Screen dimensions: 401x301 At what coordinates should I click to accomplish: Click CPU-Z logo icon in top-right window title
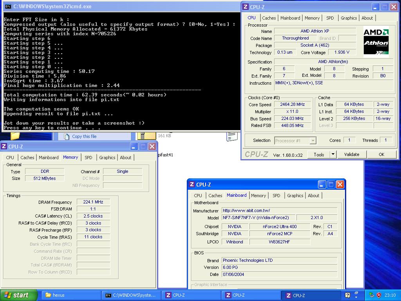(245, 7)
